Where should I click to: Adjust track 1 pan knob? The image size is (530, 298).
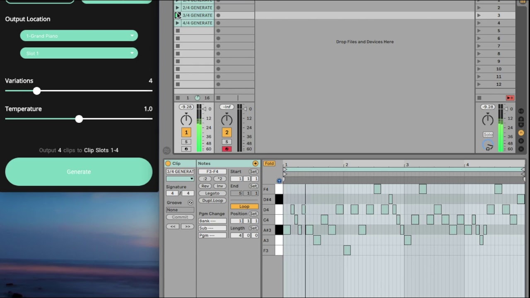[186, 120]
